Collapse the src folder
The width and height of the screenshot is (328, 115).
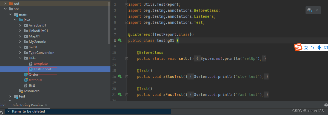[5, 9]
